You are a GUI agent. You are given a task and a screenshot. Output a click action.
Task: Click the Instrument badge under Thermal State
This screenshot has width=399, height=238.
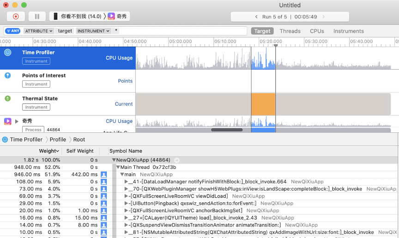point(36,107)
